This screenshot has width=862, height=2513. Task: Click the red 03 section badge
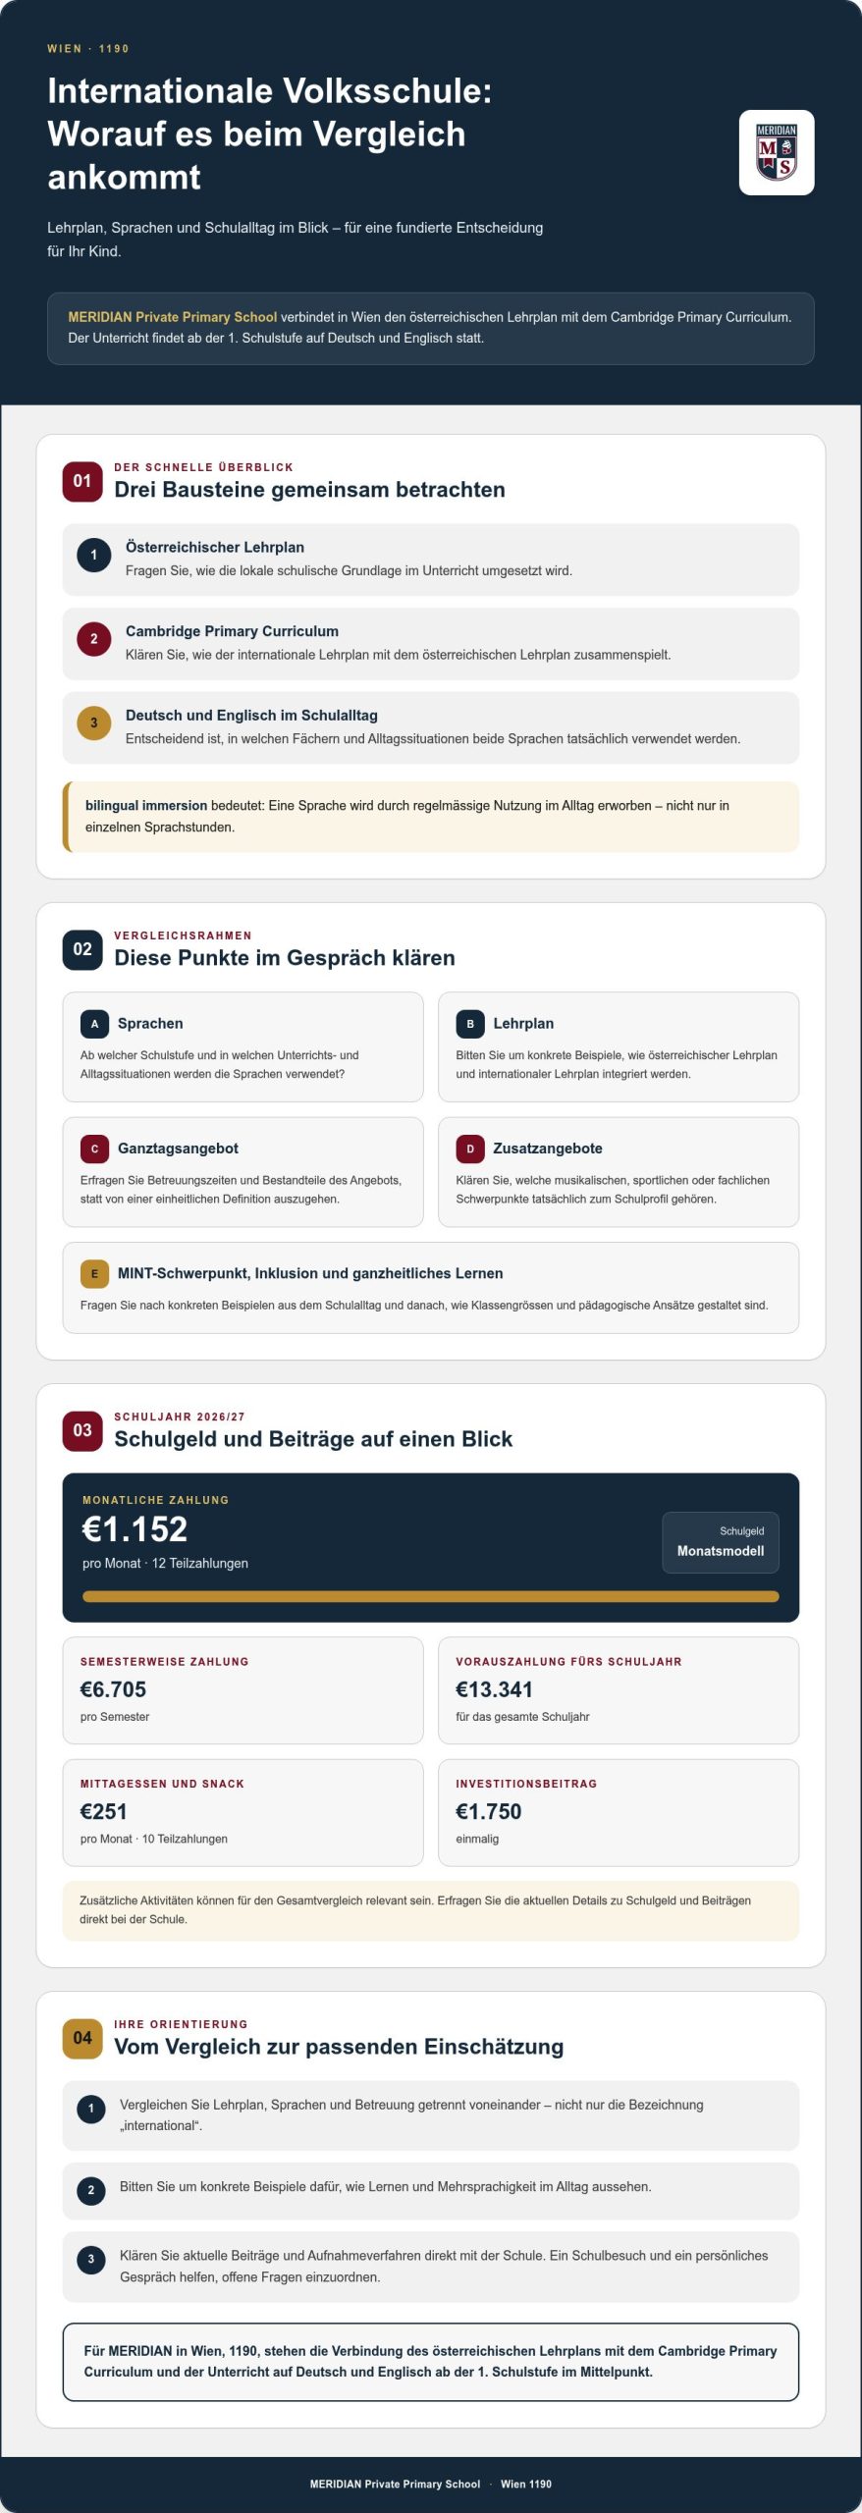coord(82,1430)
